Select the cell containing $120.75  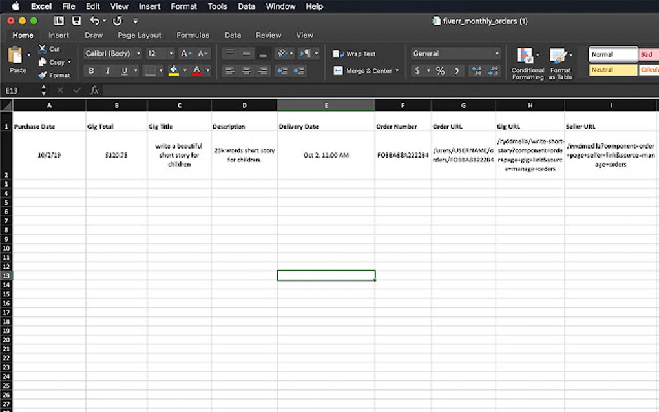(x=116, y=155)
